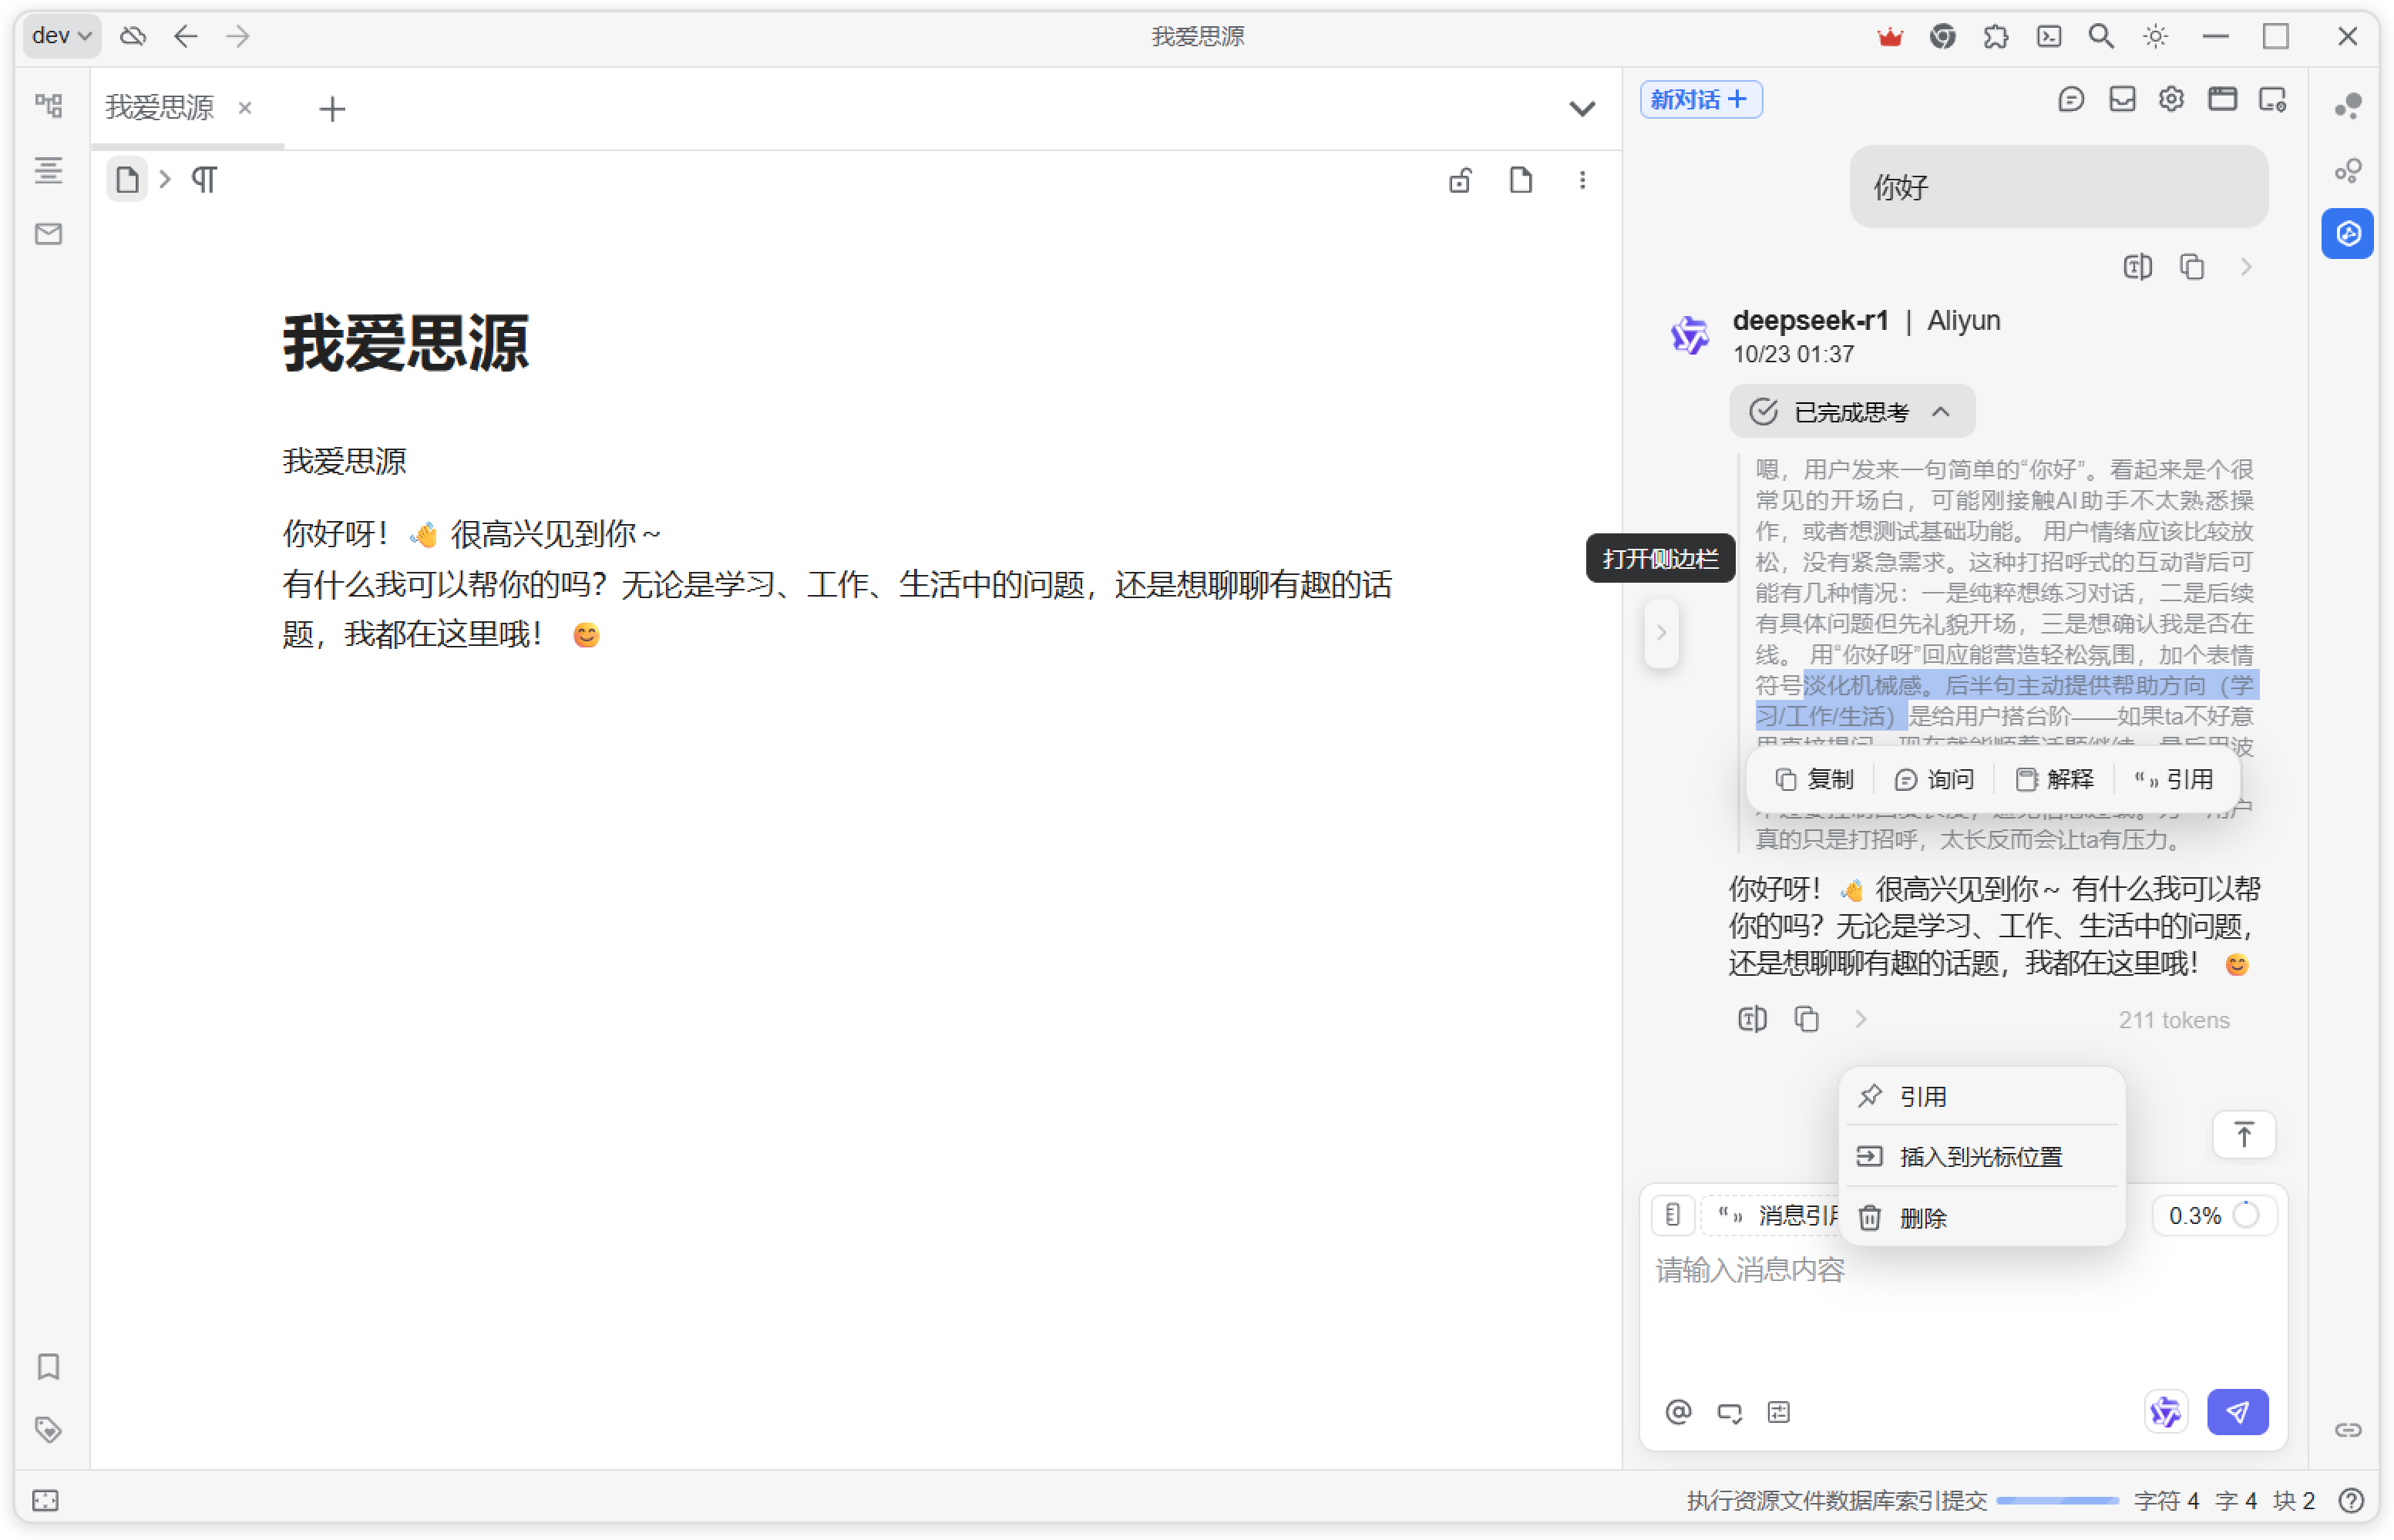Open the dev workspace dropdown
The image size is (2394, 1540).
click(x=61, y=36)
